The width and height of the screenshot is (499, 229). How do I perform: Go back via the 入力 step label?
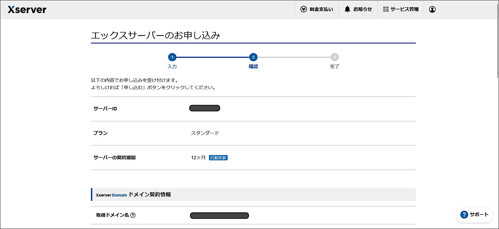pyautogui.click(x=172, y=67)
